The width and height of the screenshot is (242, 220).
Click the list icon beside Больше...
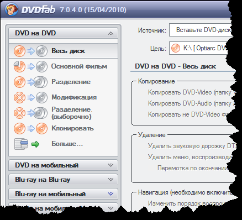click(21, 144)
